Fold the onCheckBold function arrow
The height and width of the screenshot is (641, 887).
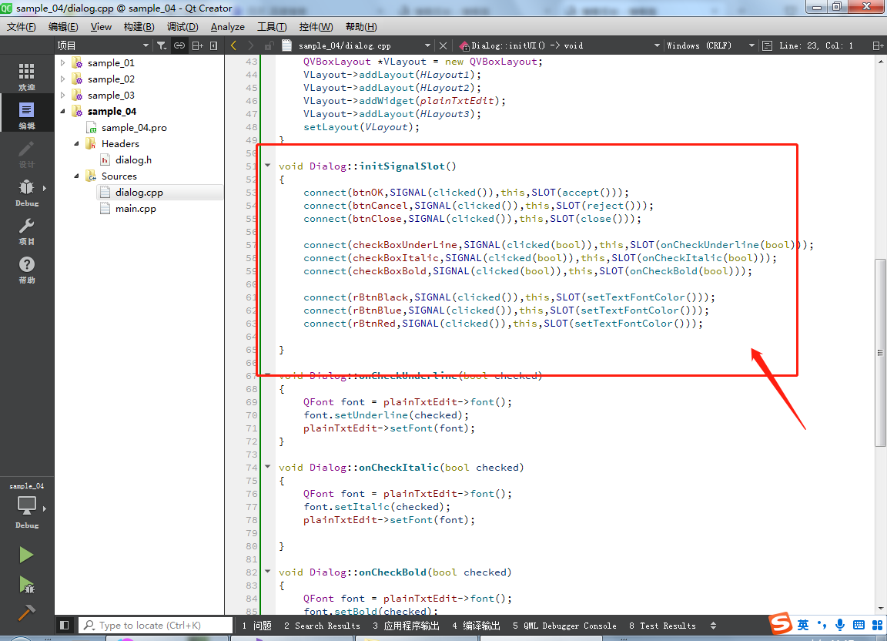[x=268, y=572]
